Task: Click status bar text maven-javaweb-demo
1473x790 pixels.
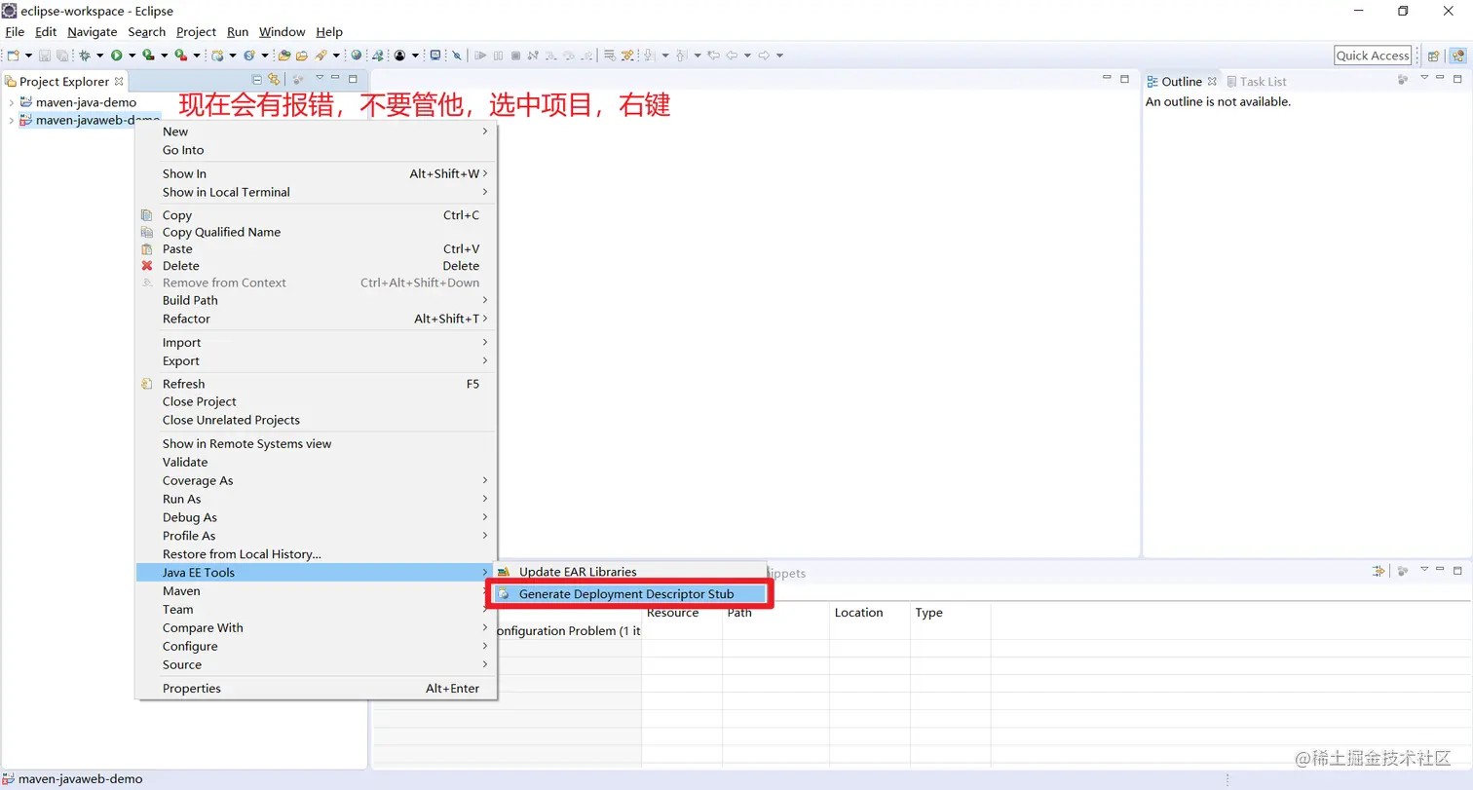Action: [x=80, y=779]
